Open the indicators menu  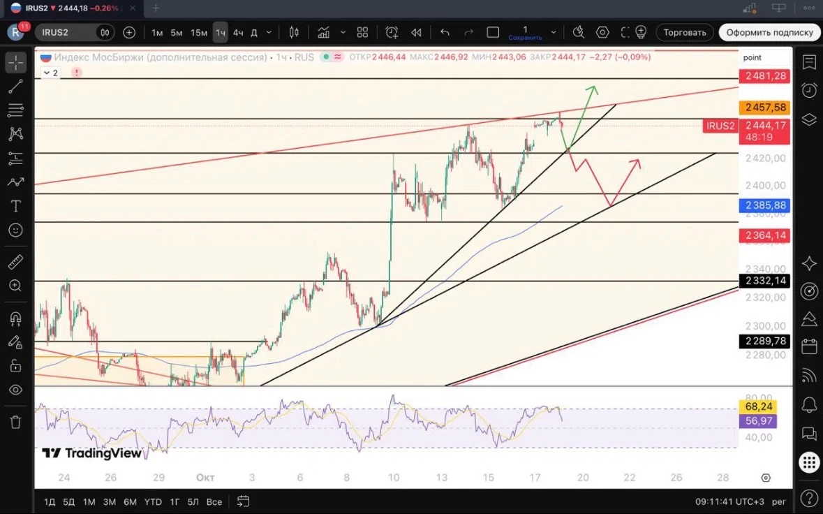pyautogui.click(x=323, y=33)
